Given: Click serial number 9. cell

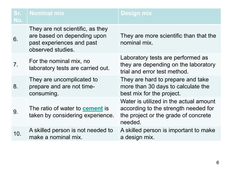Looking at the screenshot, I should pyautogui.click(x=16, y=112).
